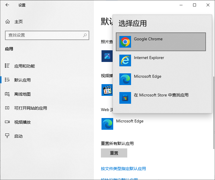Click the settings page vertical scrollbar
Viewport: 215px width, 180px height.
click(214, 112)
